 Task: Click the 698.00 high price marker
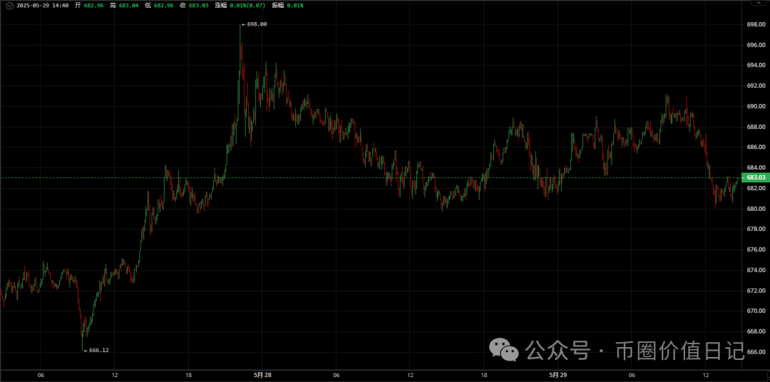click(x=256, y=24)
